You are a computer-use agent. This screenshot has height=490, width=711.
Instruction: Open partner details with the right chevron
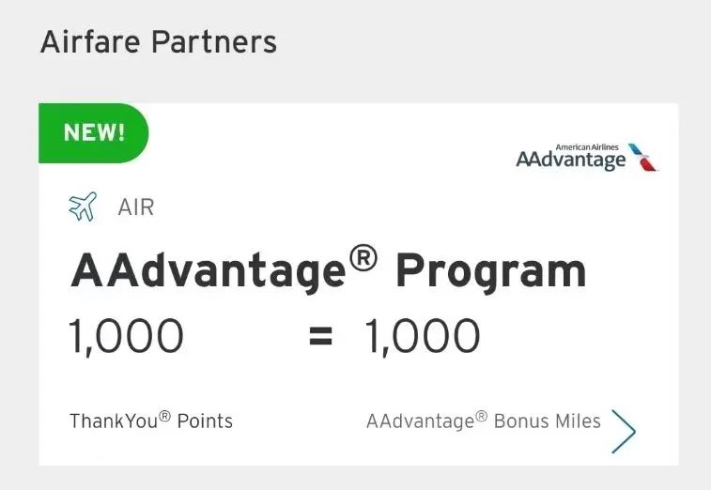coord(623,431)
